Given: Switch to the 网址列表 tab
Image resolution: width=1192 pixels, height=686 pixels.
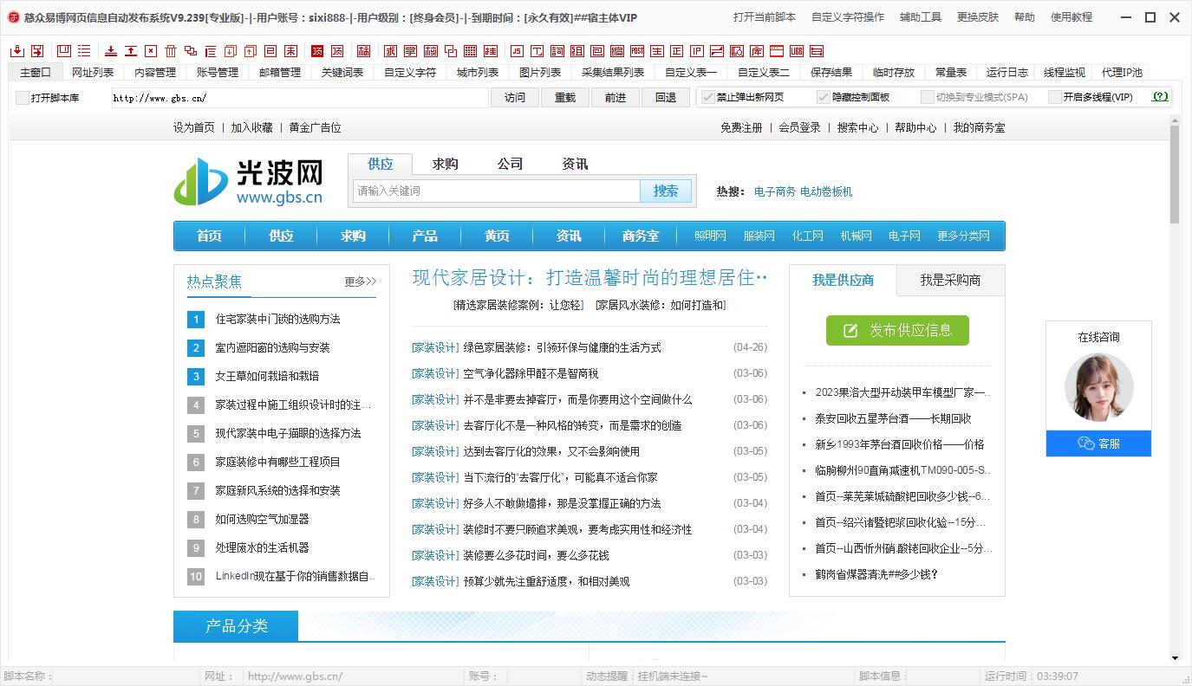Looking at the screenshot, I should tap(93, 73).
